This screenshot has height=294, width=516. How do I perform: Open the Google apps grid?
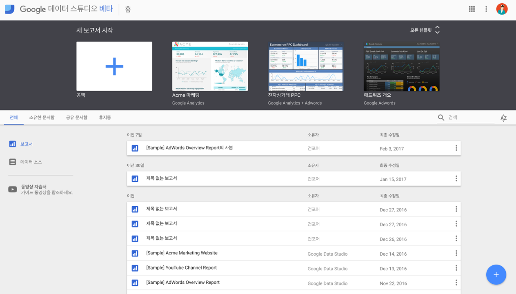coord(472,9)
